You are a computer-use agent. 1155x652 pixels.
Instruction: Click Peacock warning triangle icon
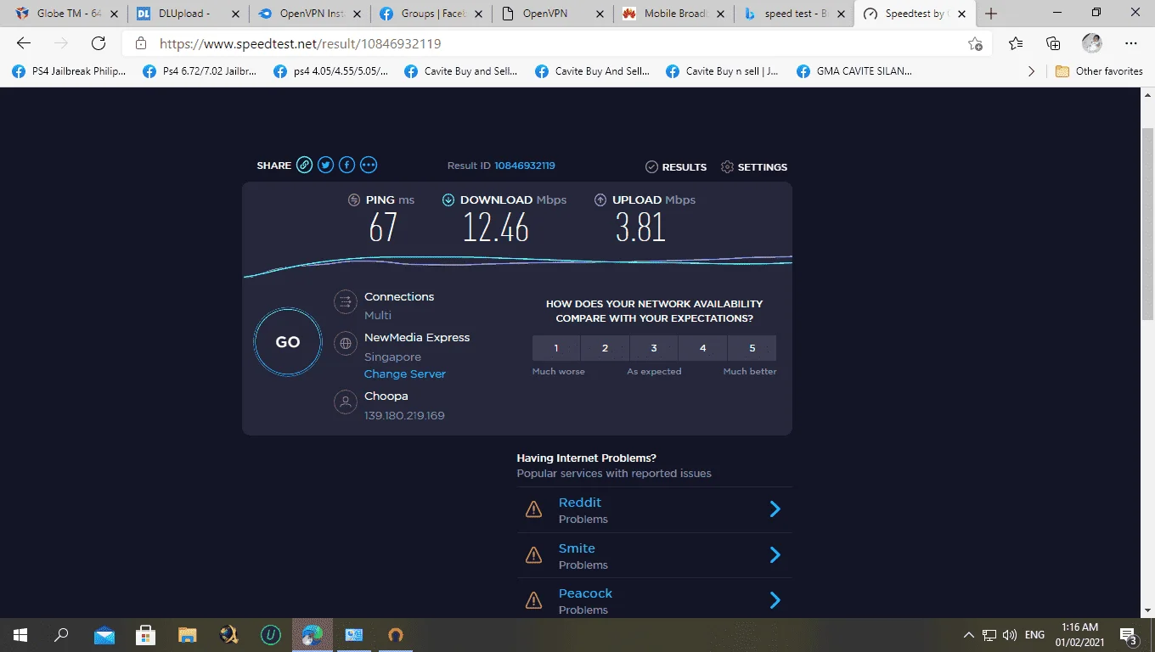[x=533, y=600]
